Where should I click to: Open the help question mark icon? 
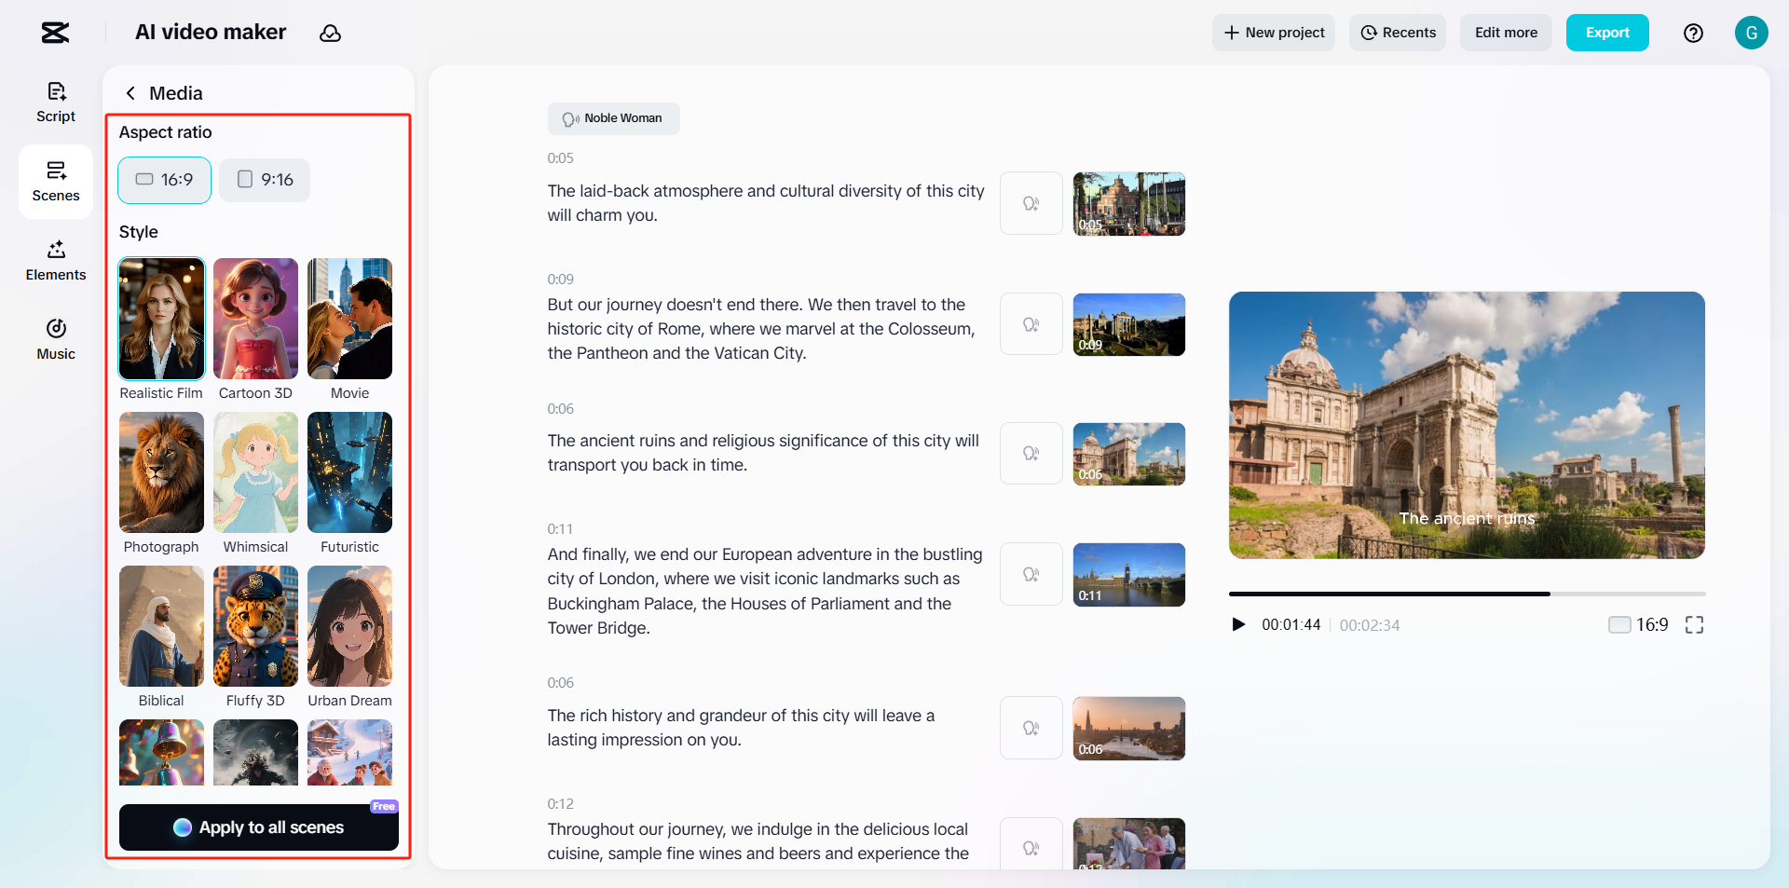tap(1693, 34)
